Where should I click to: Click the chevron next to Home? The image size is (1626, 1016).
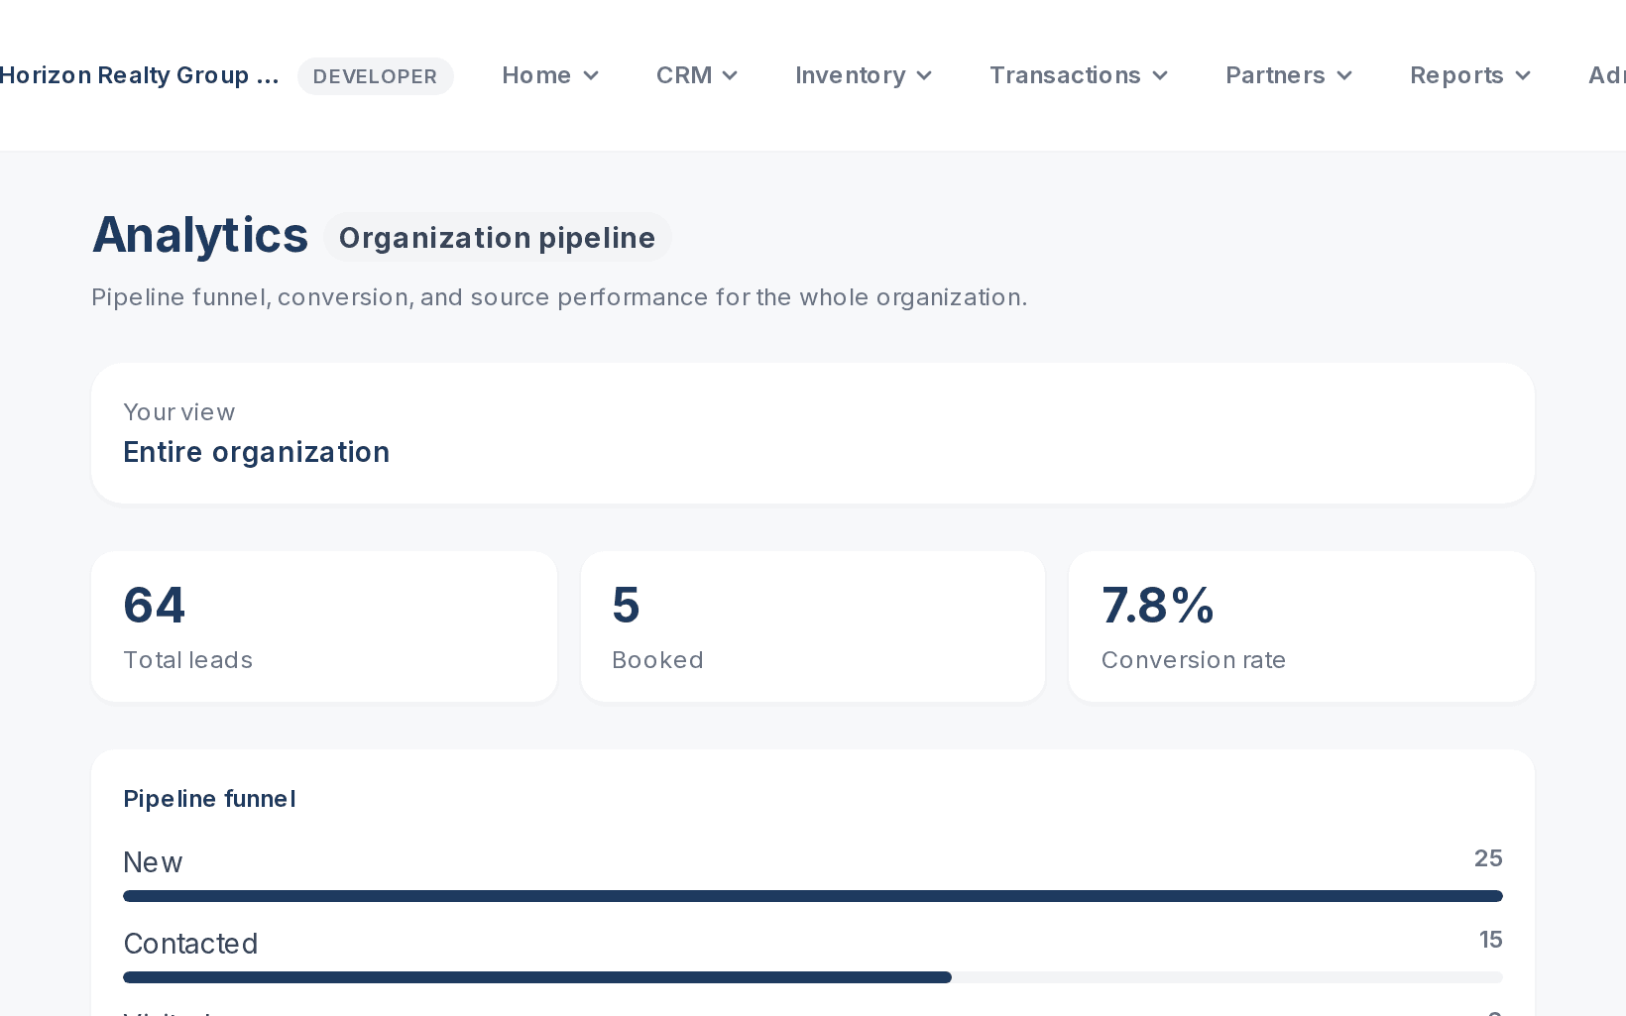(591, 76)
